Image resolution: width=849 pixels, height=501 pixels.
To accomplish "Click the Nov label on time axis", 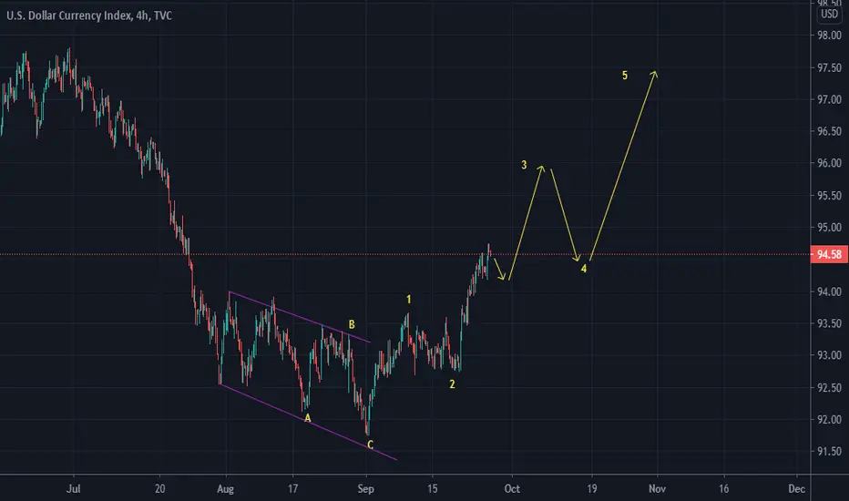I will tap(658, 488).
